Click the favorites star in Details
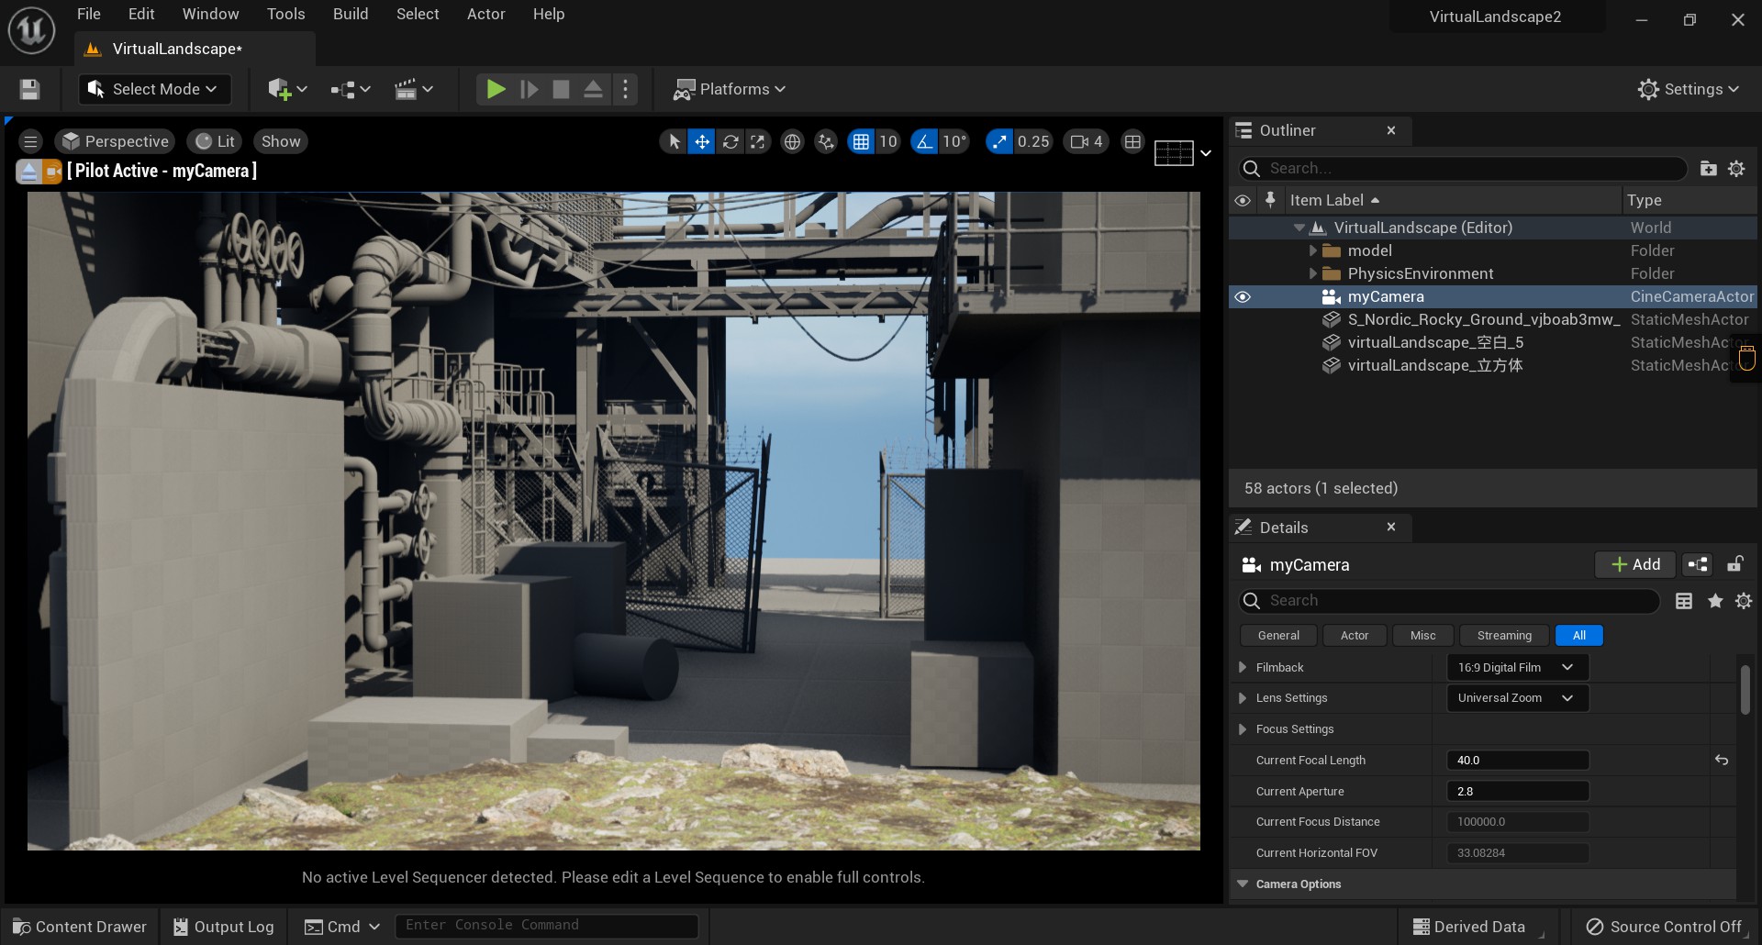The height and width of the screenshot is (945, 1762). (x=1714, y=601)
